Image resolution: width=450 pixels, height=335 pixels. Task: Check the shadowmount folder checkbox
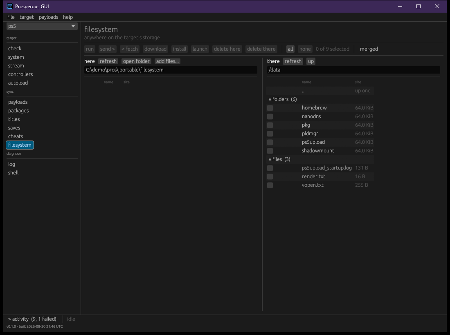click(270, 151)
